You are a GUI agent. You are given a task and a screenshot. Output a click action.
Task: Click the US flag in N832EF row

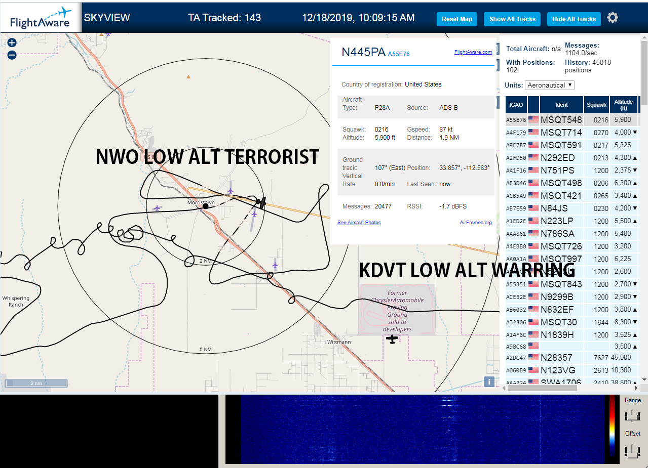point(533,310)
